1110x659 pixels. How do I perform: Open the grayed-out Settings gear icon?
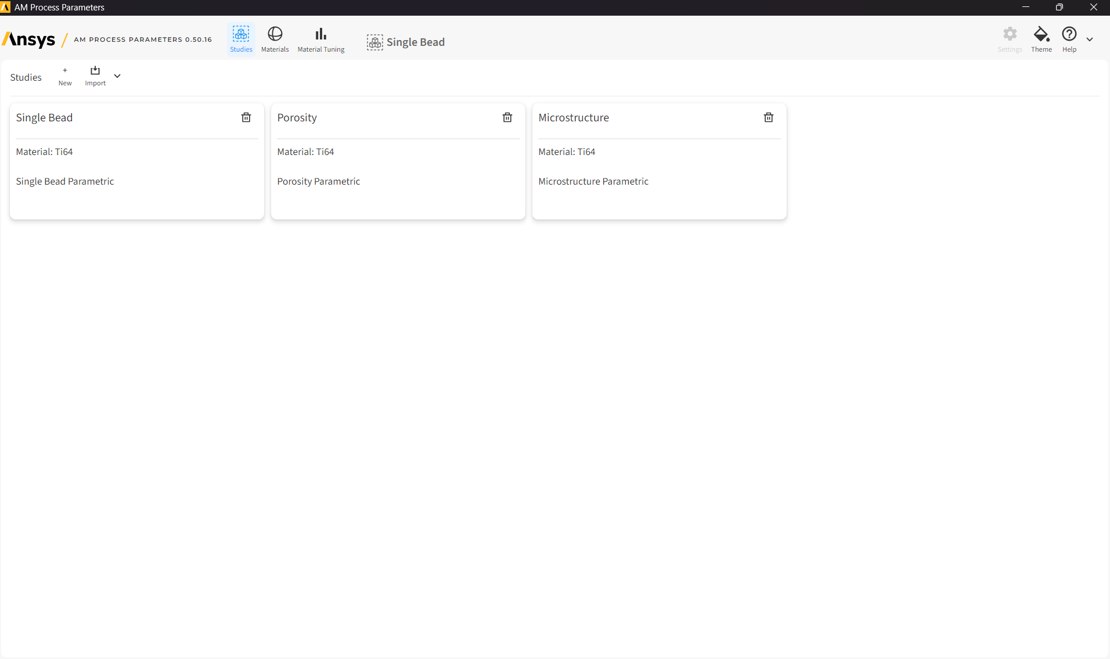click(x=1010, y=34)
